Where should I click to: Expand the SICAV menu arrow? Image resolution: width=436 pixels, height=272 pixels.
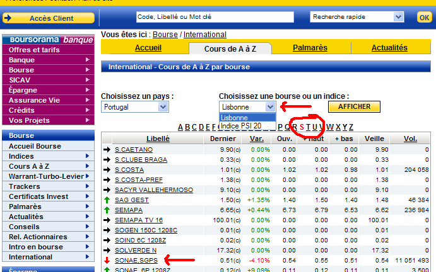click(87, 80)
